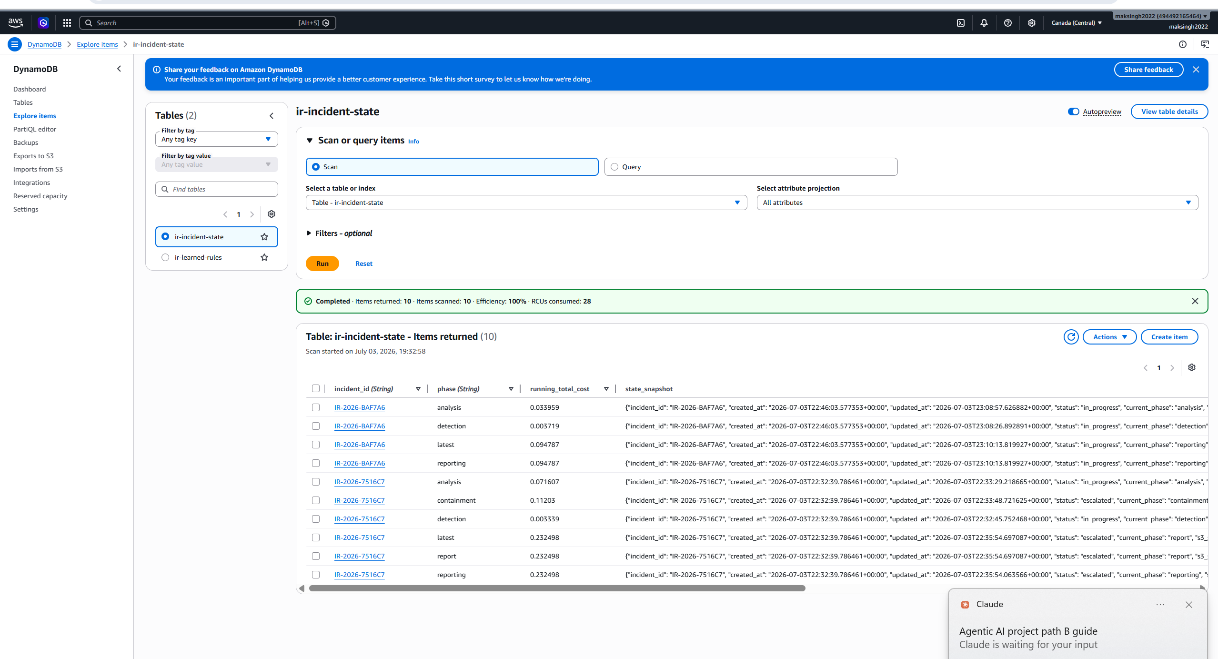Open the info panel icon near breadcrumb
The width and height of the screenshot is (1218, 659).
pos(1183,44)
